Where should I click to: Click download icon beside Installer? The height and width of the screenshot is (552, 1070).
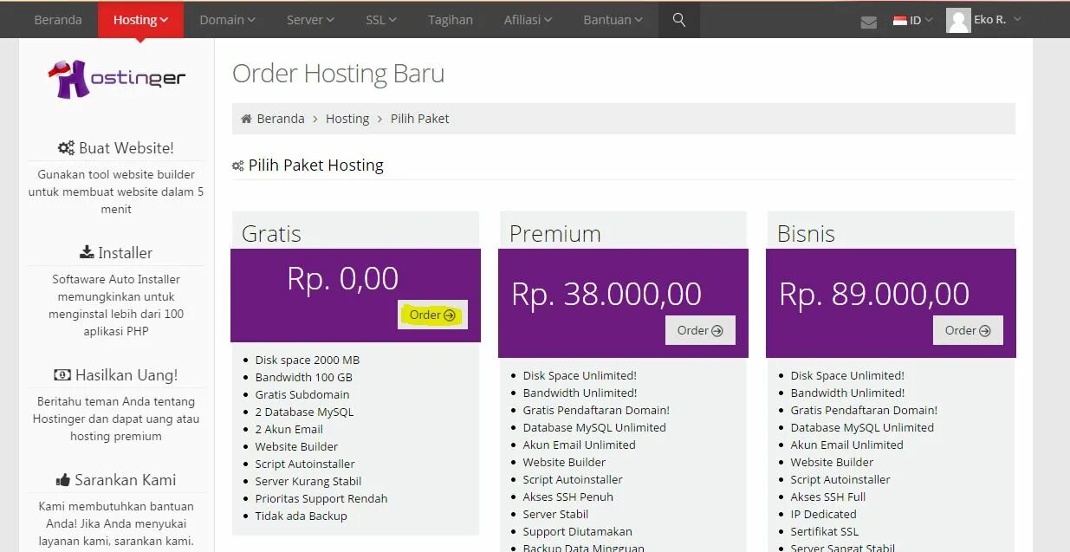(x=87, y=253)
